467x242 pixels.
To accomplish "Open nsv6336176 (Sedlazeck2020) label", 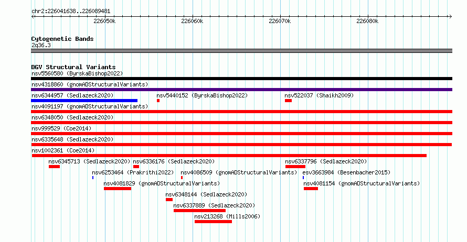I will (x=174, y=161).
